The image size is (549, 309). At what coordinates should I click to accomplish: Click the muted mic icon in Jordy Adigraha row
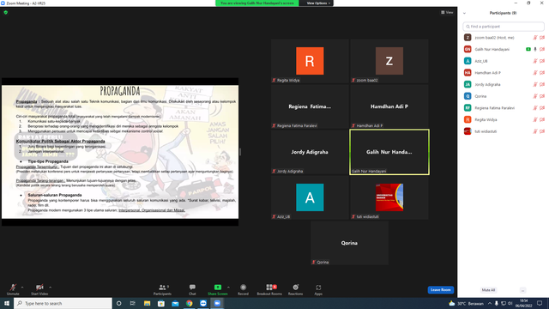pos(535,84)
